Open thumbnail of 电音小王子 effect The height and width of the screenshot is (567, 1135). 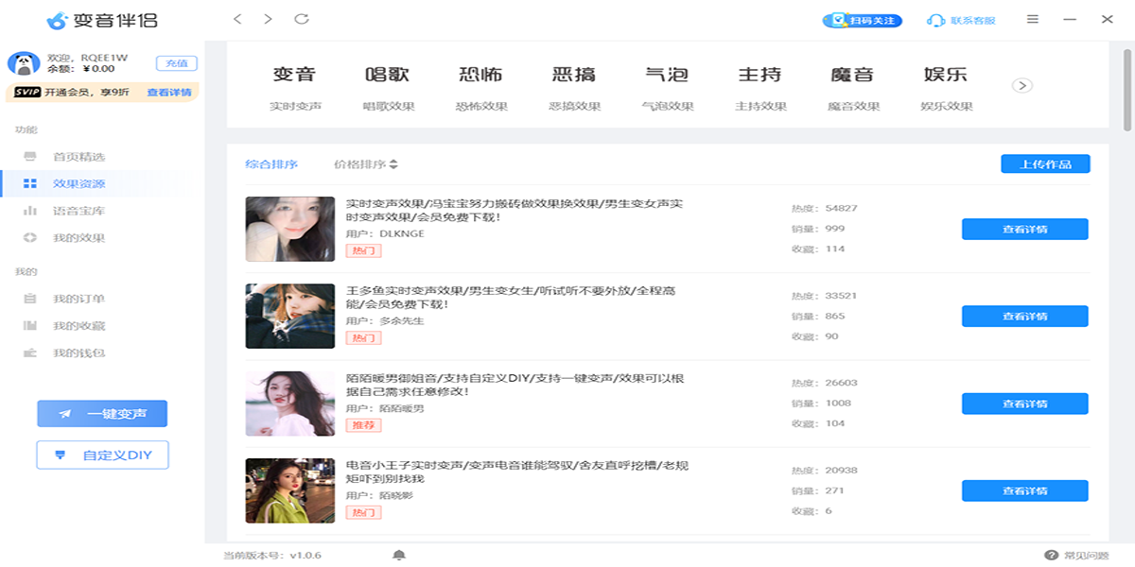[x=290, y=490]
